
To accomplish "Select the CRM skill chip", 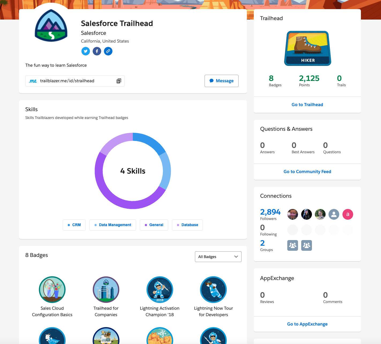I will (74, 225).
